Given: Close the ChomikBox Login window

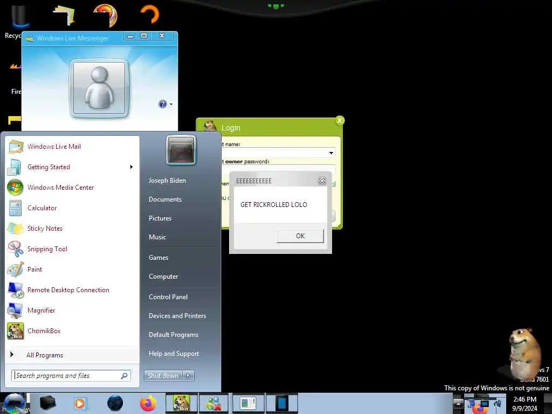Looking at the screenshot, I should pyautogui.click(x=340, y=120).
